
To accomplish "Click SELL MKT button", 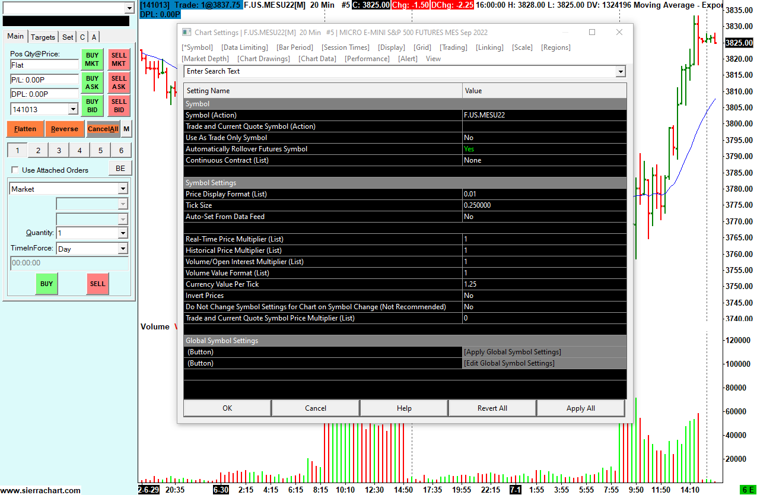I will (x=119, y=60).
